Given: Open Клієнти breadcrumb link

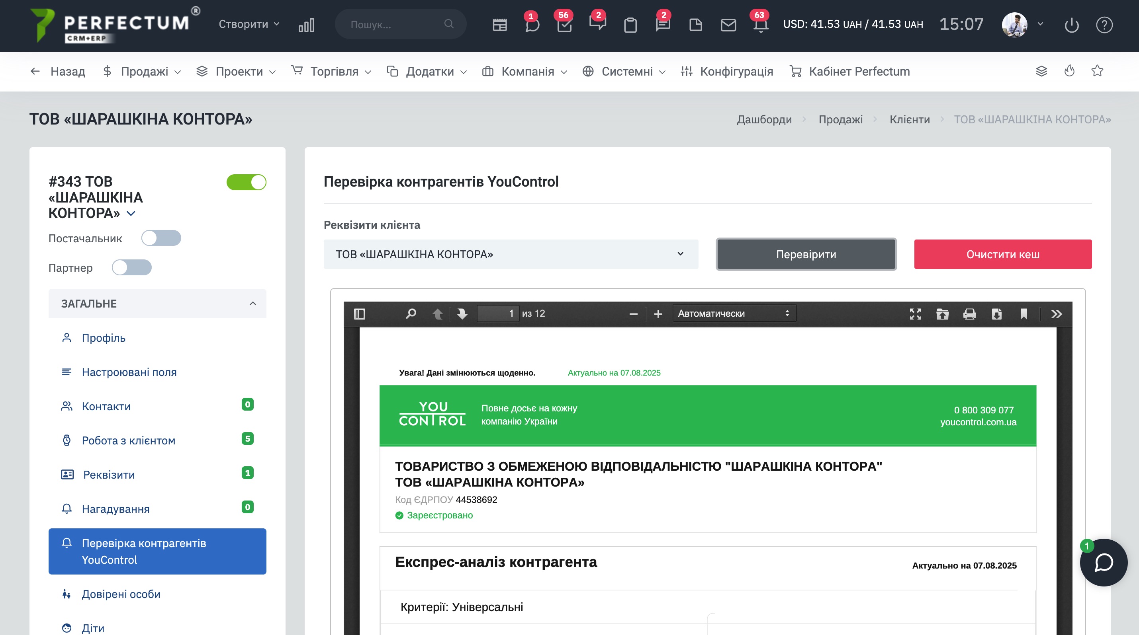Looking at the screenshot, I should pos(910,120).
